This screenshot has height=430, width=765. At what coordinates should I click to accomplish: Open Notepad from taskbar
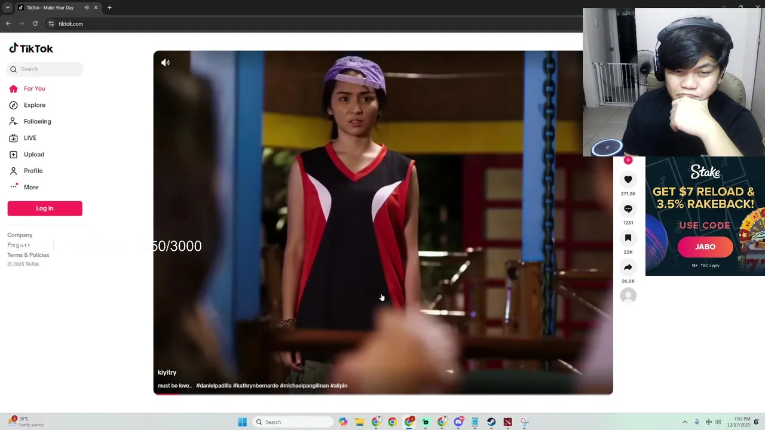475,422
